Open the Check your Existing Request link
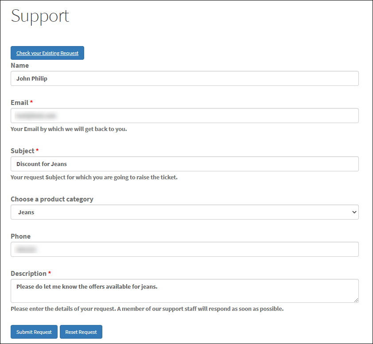The height and width of the screenshot is (344, 373). [47, 53]
